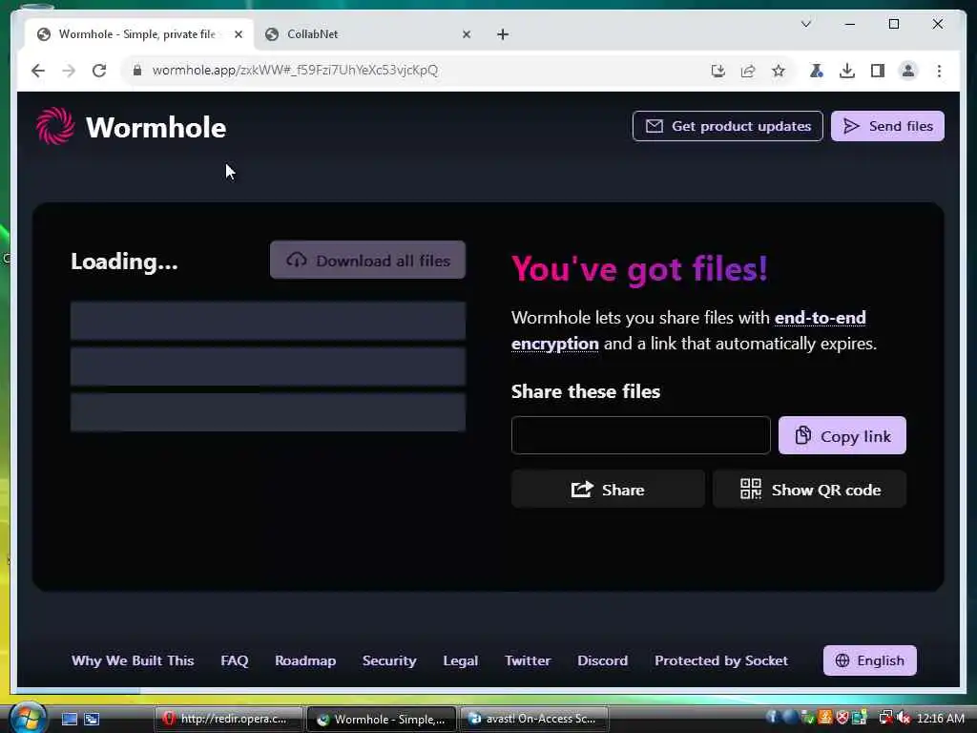
Task: Click the Share button
Action: [608, 490]
